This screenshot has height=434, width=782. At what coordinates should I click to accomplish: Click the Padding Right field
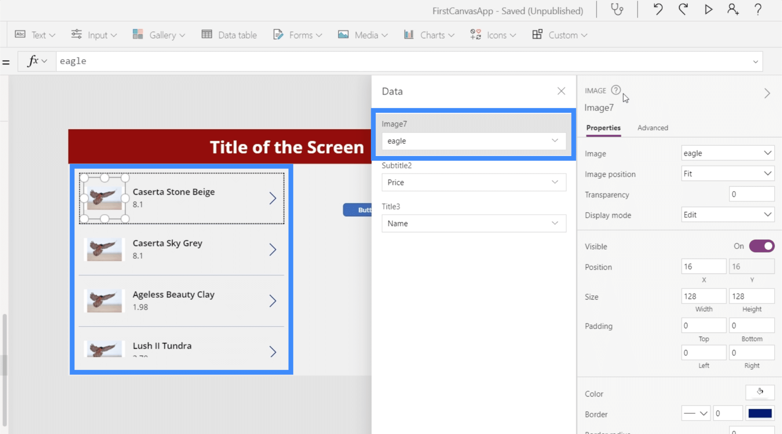point(751,353)
